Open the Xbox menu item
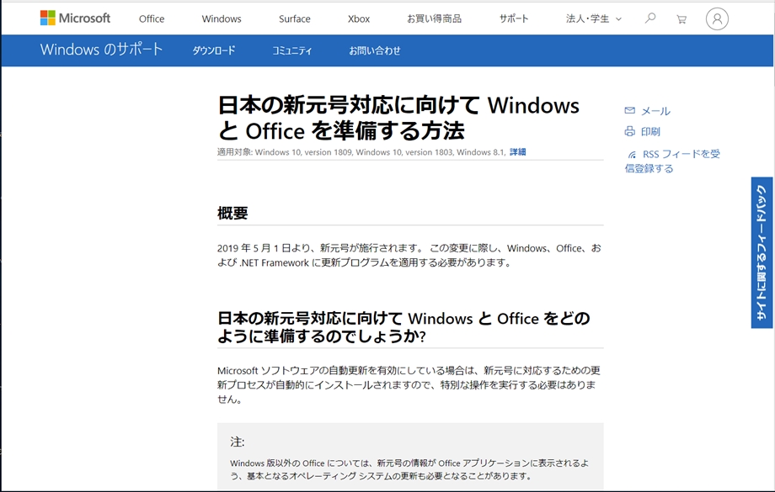This screenshot has width=775, height=492. click(x=359, y=19)
